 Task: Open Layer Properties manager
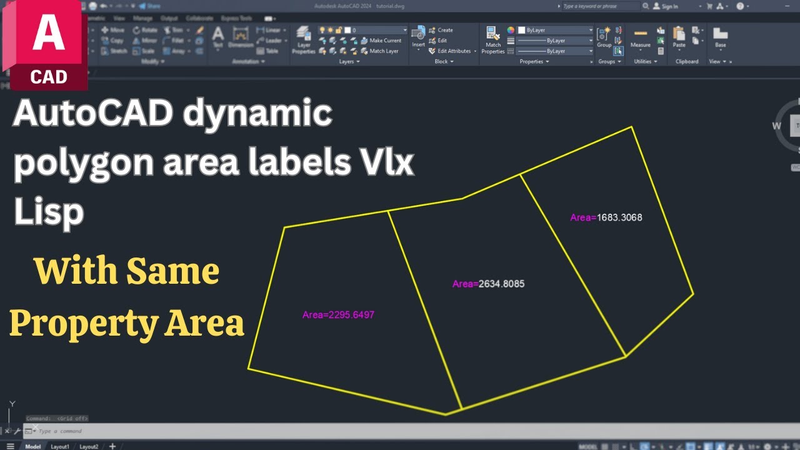pos(303,40)
